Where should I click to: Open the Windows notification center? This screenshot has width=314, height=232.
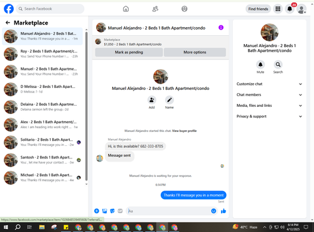pos(306,227)
